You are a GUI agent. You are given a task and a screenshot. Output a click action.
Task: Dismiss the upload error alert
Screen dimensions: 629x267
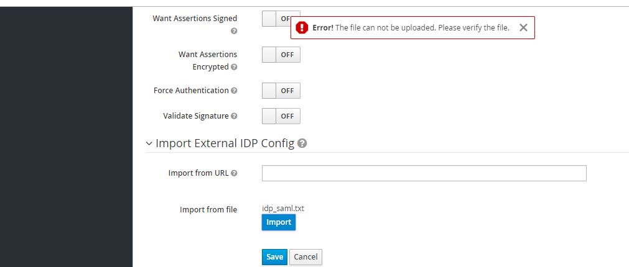pos(523,27)
